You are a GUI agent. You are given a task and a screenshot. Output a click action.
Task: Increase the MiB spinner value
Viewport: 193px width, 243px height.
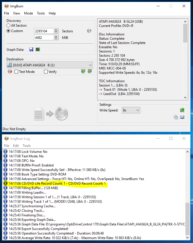click(x=56, y=36)
